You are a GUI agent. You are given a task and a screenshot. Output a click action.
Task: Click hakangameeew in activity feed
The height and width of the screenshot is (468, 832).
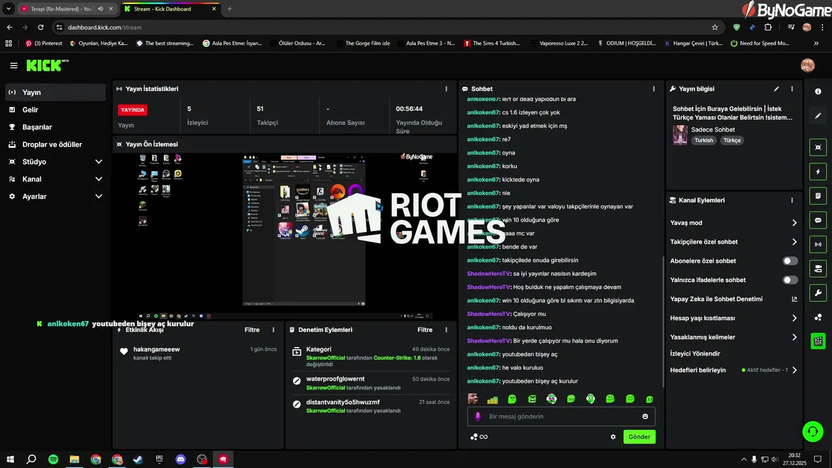pyautogui.click(x=157, y=350)
